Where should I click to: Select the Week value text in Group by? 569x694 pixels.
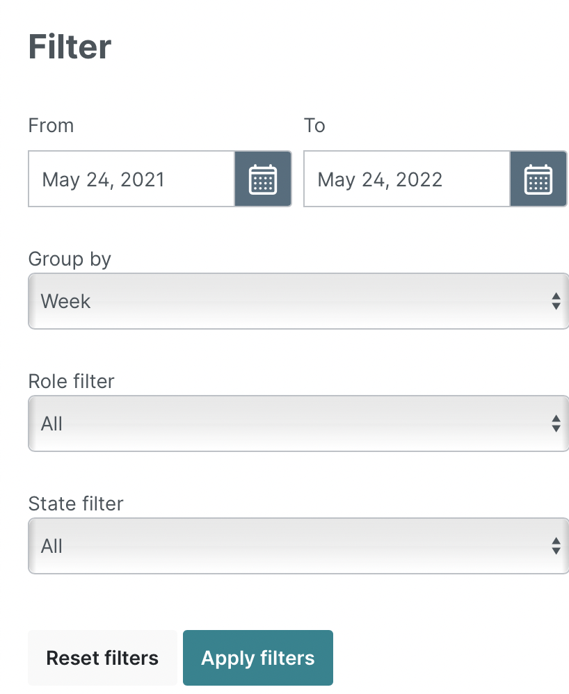point(65,301)
